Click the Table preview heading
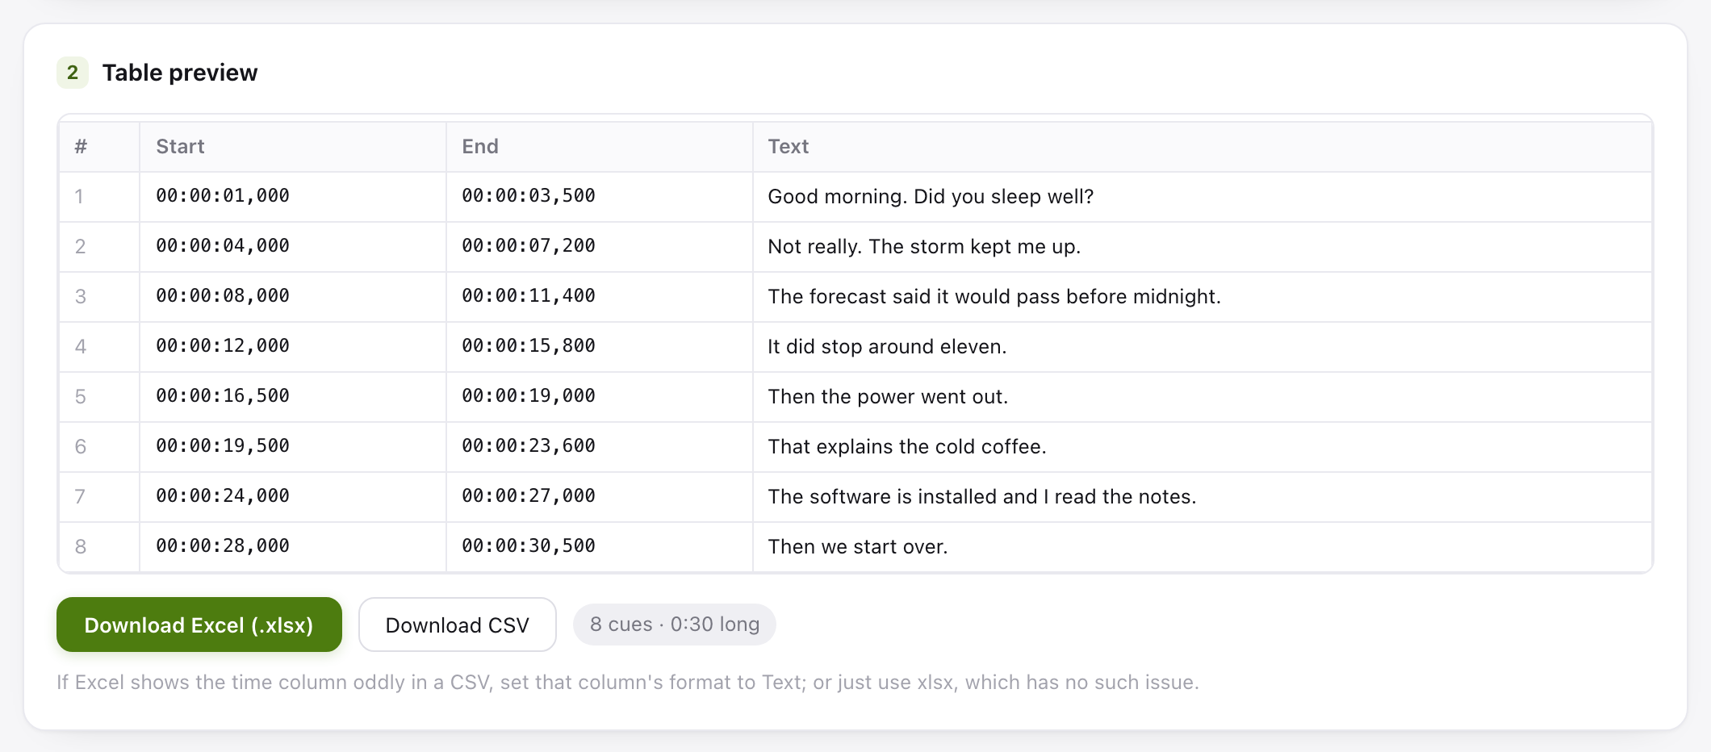 pos(180,73)
